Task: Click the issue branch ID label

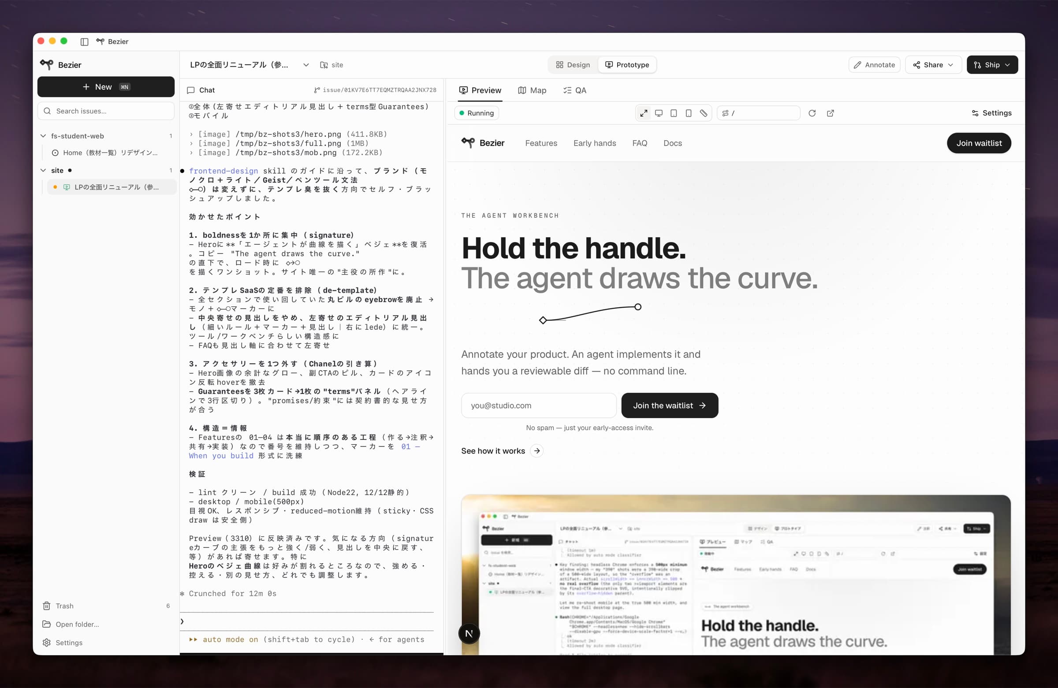Action: [x=375, y=90]
